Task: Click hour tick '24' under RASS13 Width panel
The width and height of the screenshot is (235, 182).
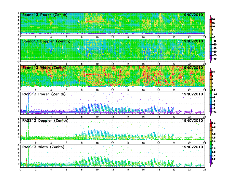Action: pyautogui.click(x=204, y=170)
